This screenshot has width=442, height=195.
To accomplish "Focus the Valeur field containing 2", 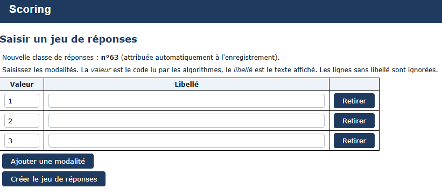I will pos(22,121).
